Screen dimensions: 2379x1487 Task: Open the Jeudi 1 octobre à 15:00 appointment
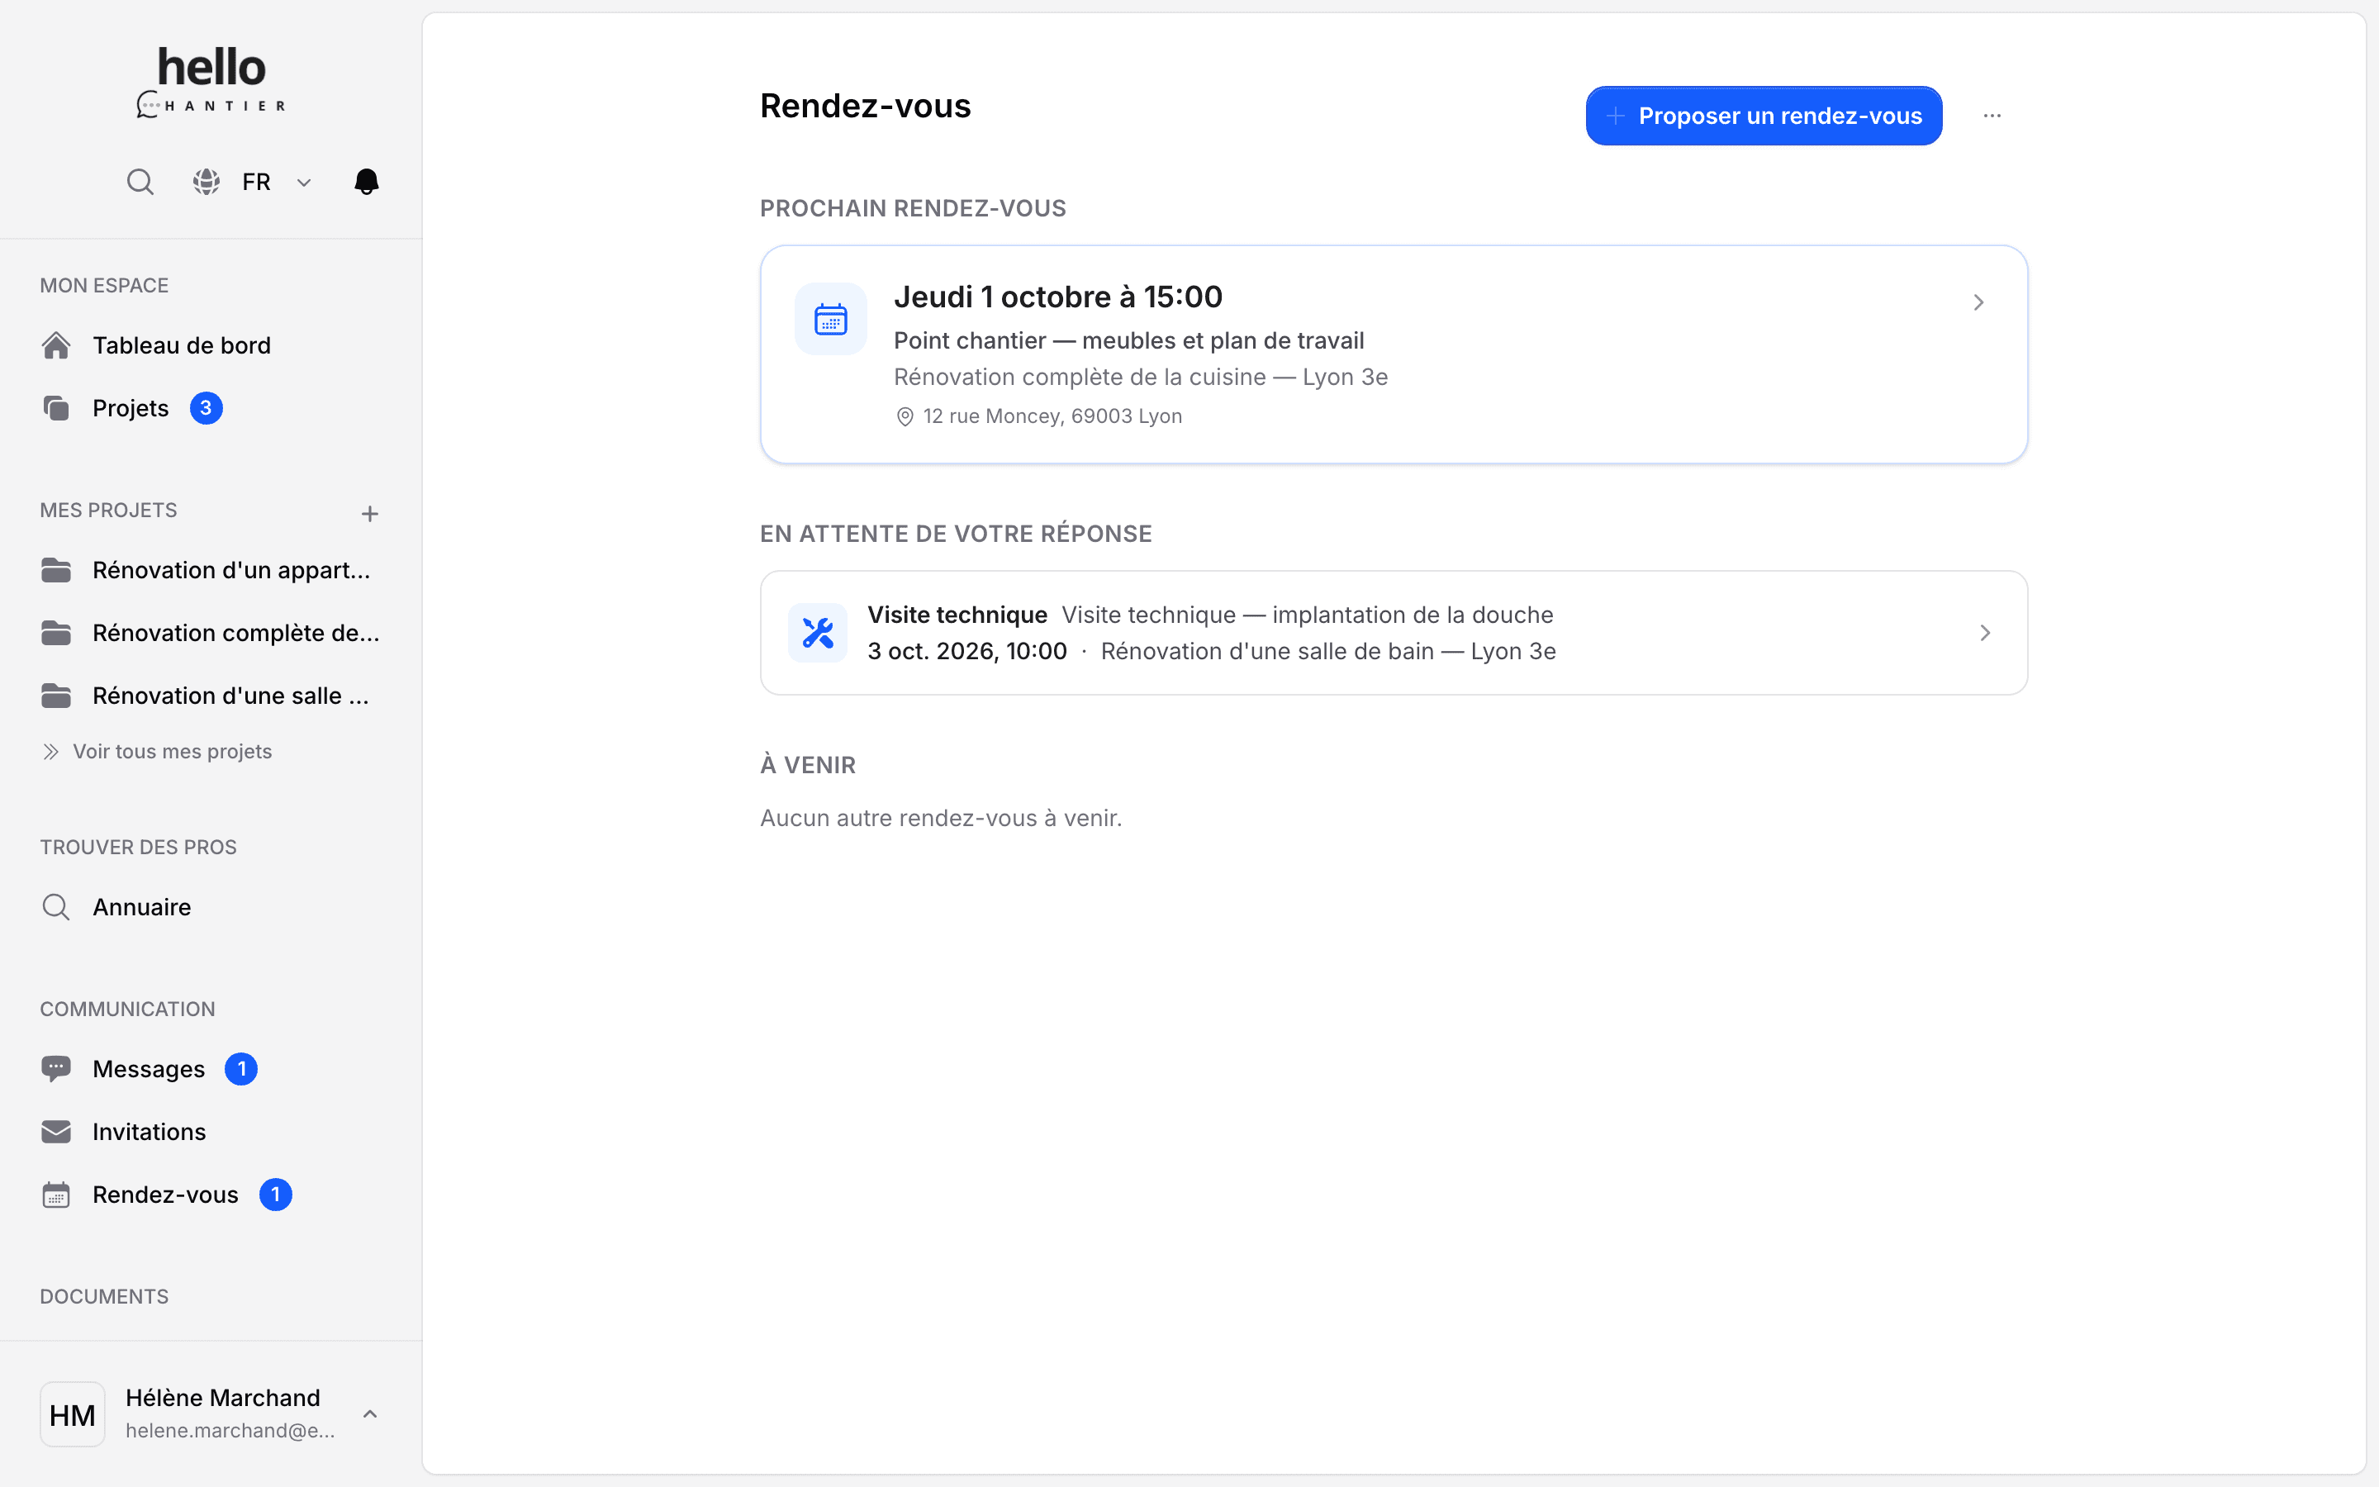click(x=1393, y=354)
